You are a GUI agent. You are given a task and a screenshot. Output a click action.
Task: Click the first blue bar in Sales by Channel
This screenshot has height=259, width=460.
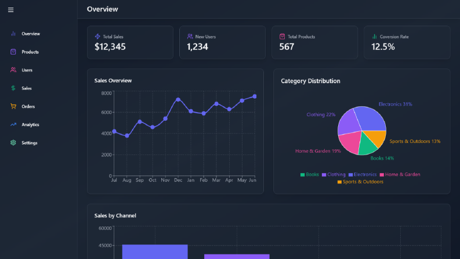tap(155, 251)
